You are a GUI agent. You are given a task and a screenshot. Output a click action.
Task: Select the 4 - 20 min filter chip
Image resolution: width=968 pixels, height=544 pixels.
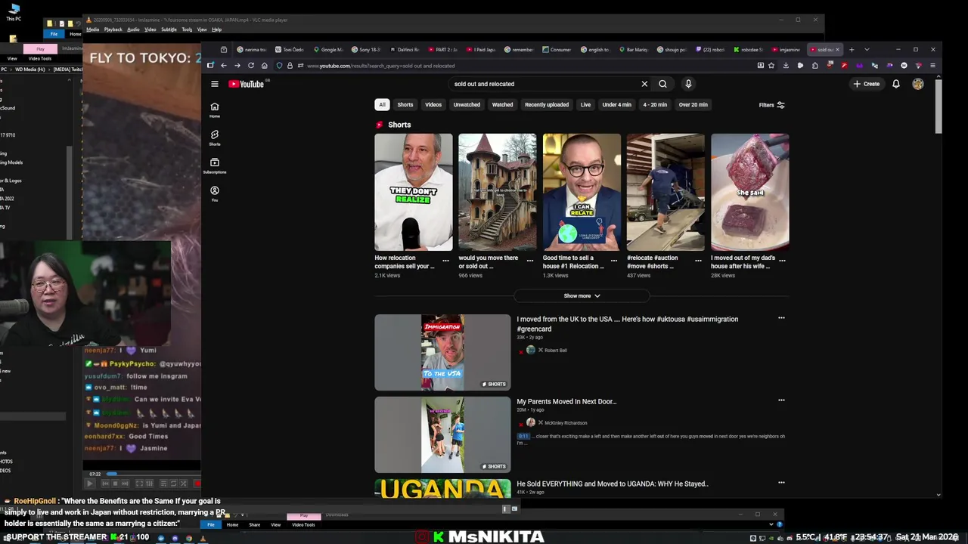click(x=655, y=105)
